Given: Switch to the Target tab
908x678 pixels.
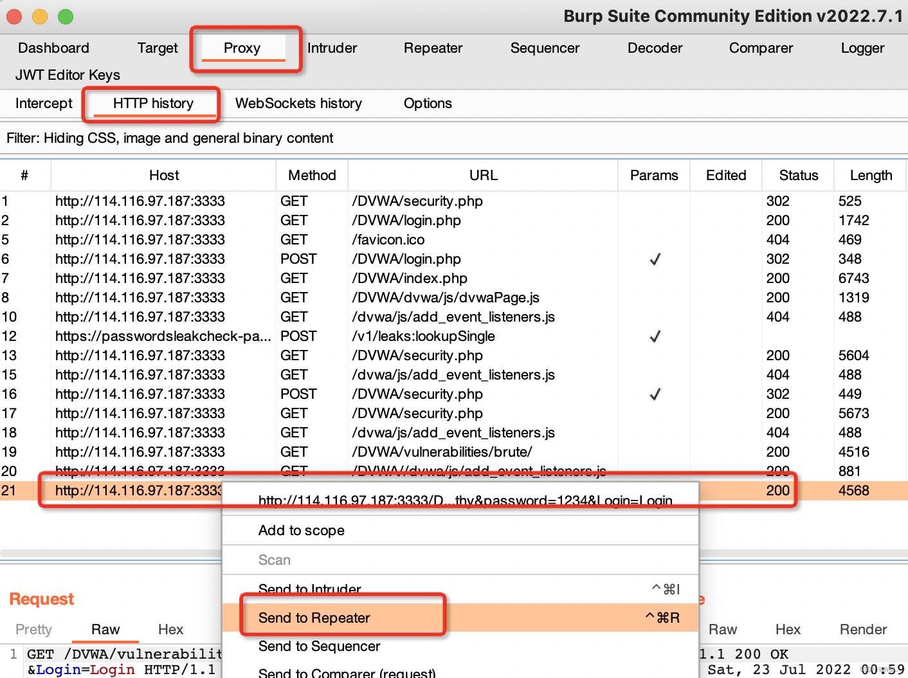Looking at the screenshot, I should (158, 48).
